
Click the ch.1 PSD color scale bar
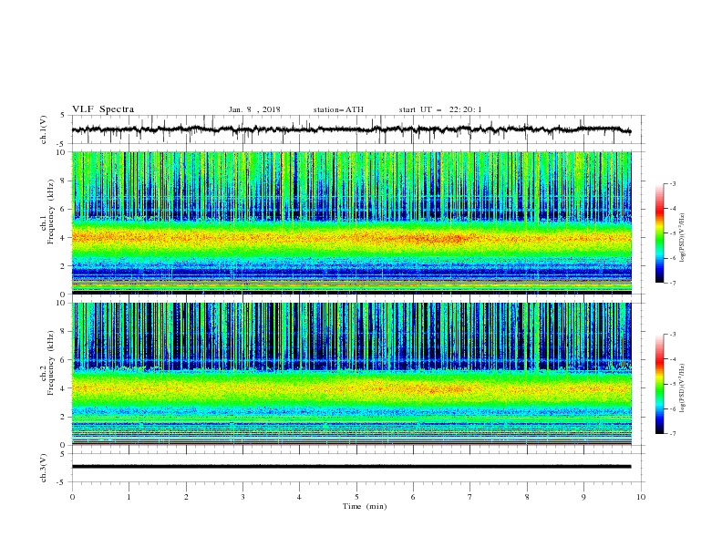[x=659, y=233]
